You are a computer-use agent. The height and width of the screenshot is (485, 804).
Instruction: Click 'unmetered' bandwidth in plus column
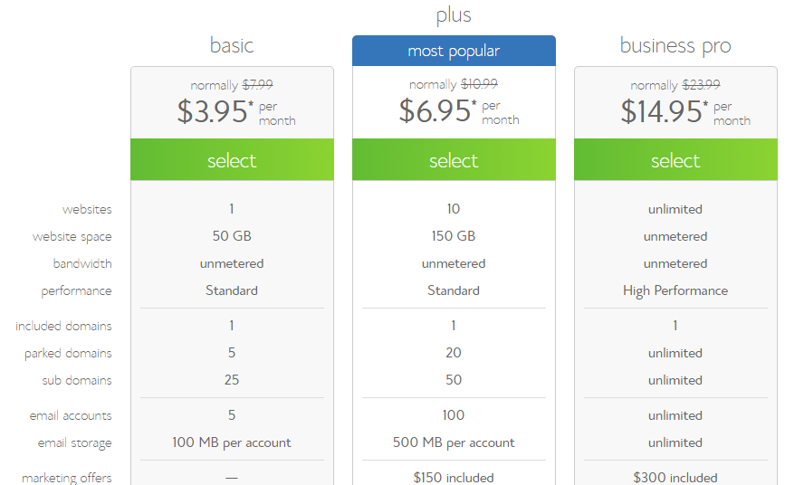tap(454, 263)
